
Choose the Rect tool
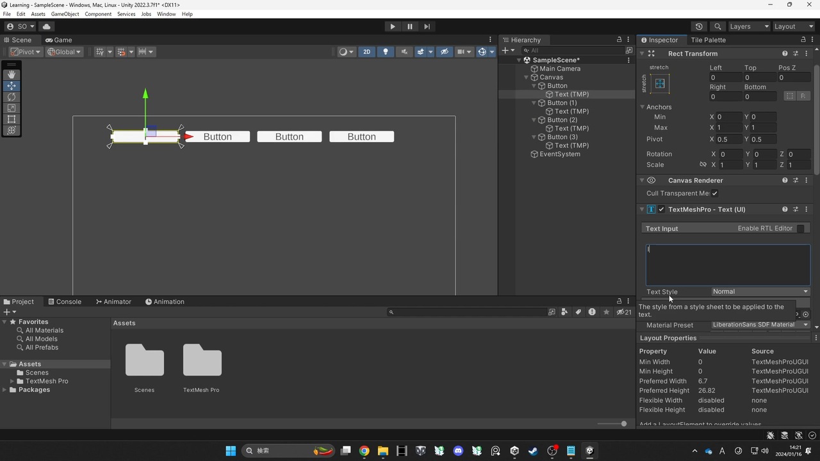pos(11,118)
